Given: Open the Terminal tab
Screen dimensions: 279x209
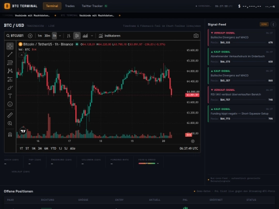Looking at the screenshot, I should 52,6.
